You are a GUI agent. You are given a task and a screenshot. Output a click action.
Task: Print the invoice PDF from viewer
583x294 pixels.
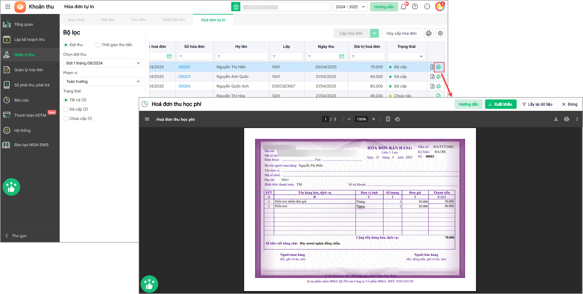tap(567, 119)
